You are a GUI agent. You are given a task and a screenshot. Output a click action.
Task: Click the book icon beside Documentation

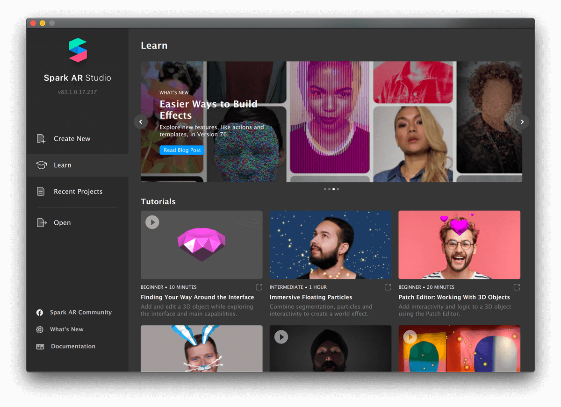tap(40, 347)
